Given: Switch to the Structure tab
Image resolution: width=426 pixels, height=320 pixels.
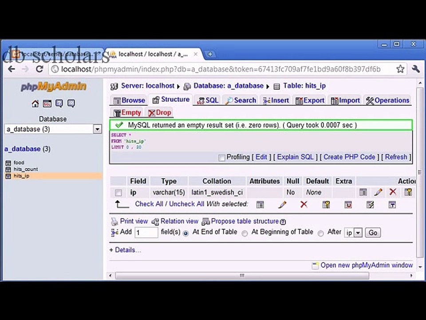Looking at the screenshot, I should pyautogui.click(x=171, y=100).
